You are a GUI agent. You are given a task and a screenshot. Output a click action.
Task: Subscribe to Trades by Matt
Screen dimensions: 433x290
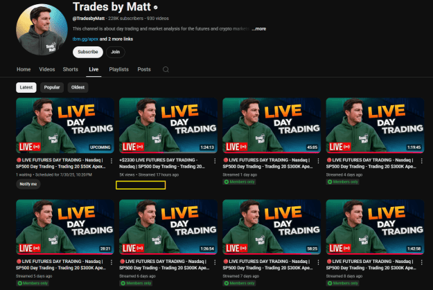[x=88, y=52]
